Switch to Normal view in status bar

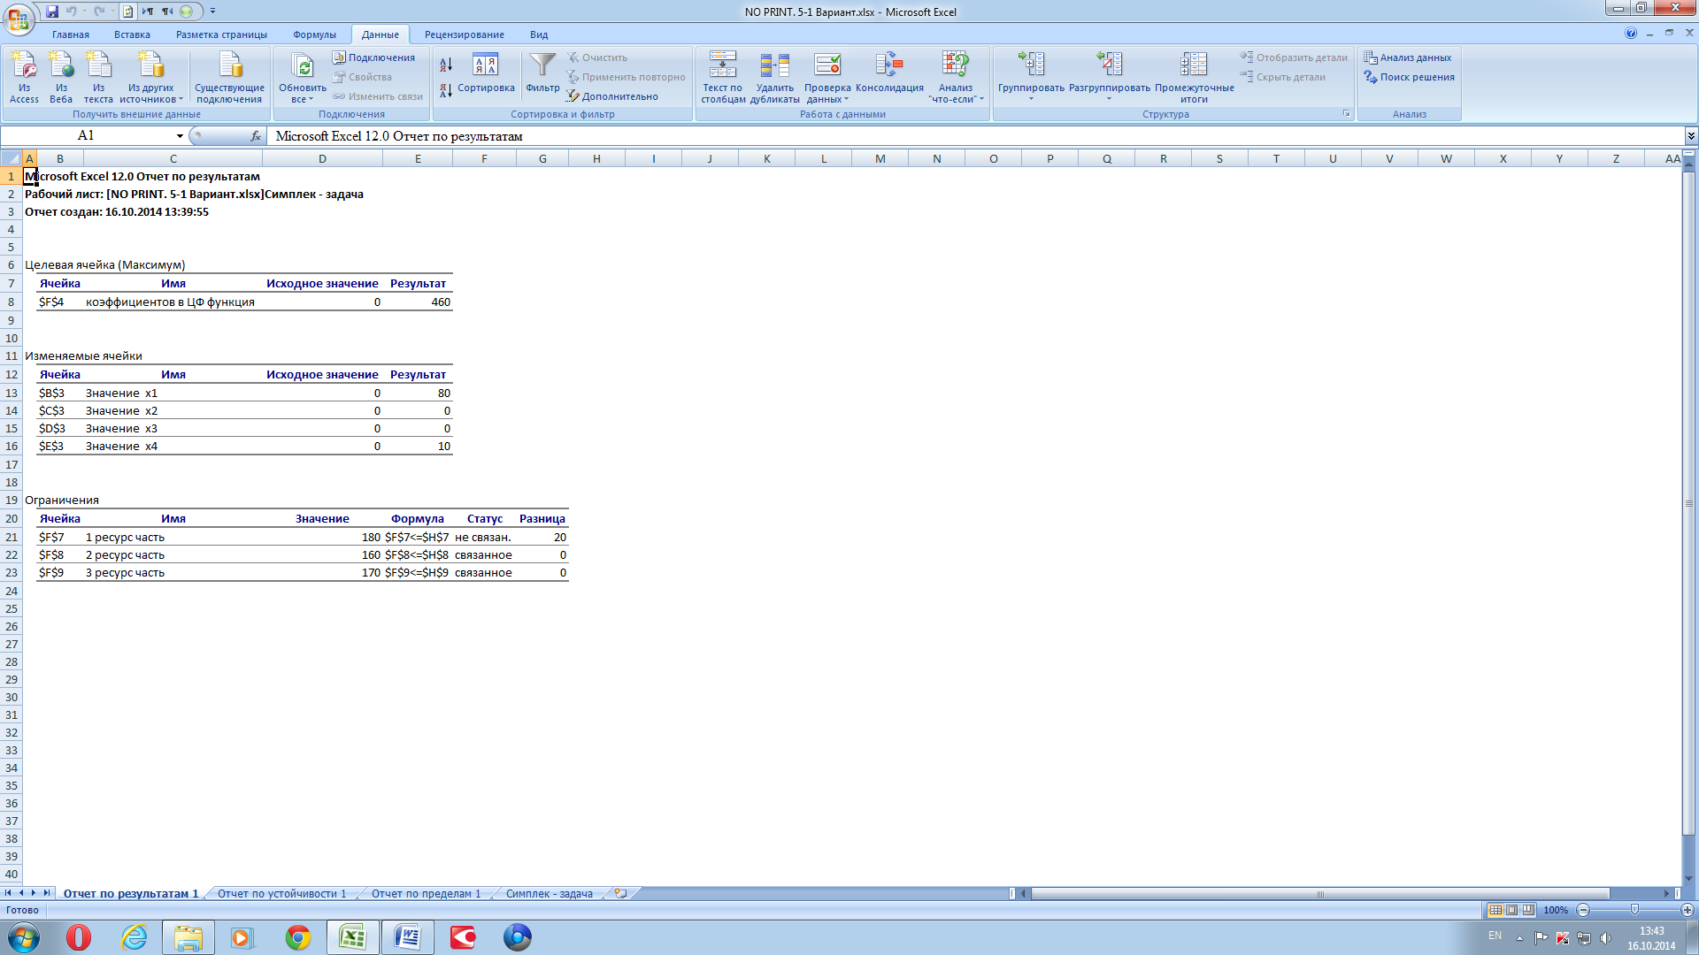click(x=1495, y=910)
